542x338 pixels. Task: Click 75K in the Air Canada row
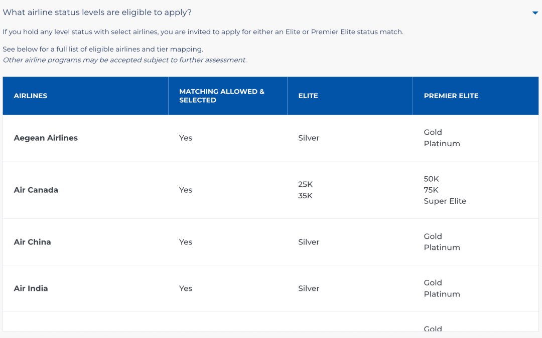[431, 190]
